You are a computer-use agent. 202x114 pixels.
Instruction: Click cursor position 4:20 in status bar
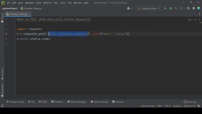148,106
